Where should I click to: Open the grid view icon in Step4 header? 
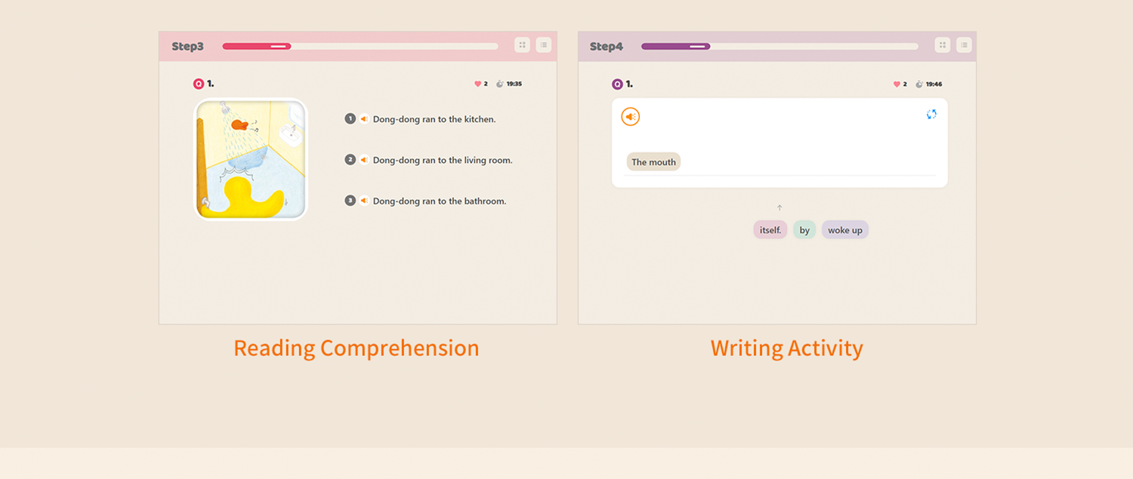coord(942,45)
